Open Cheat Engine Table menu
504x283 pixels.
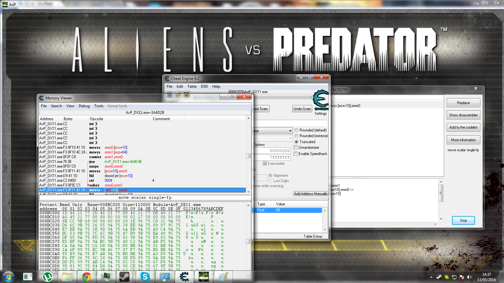click(192, 86)
